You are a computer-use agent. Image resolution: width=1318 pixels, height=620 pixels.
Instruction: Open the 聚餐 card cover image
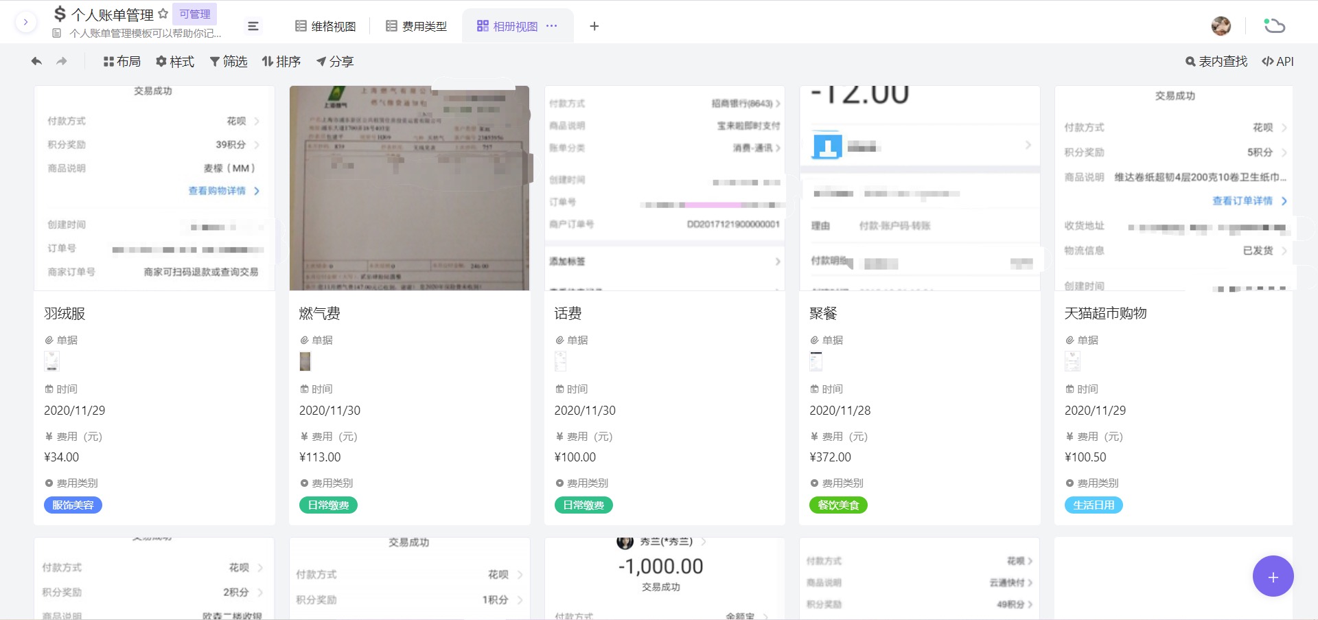click(920, 188)
